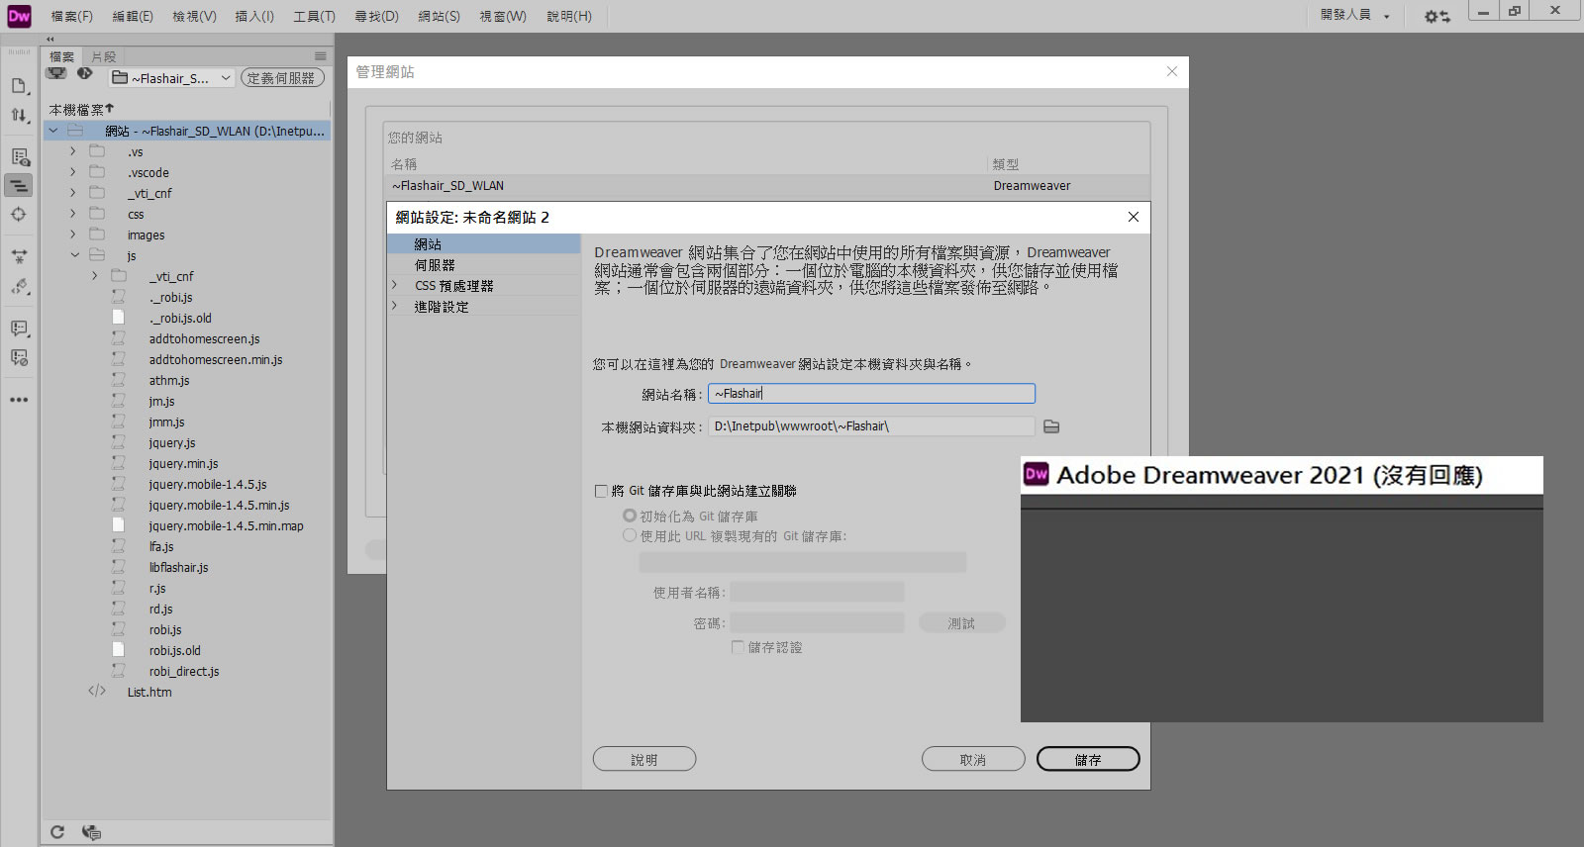
Task: Click the 使用者名稱 input field
Action: coord(817,592)
